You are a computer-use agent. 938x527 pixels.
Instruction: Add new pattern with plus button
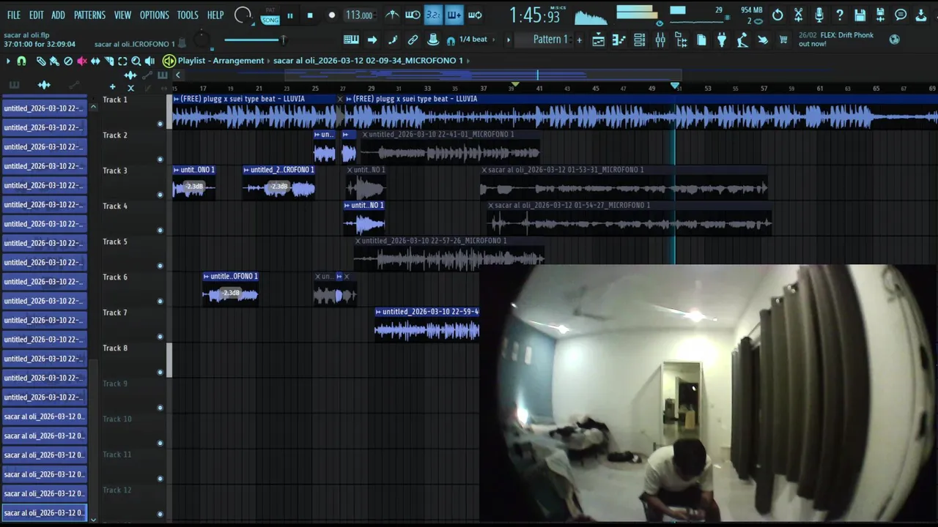[x=579, y=40]
